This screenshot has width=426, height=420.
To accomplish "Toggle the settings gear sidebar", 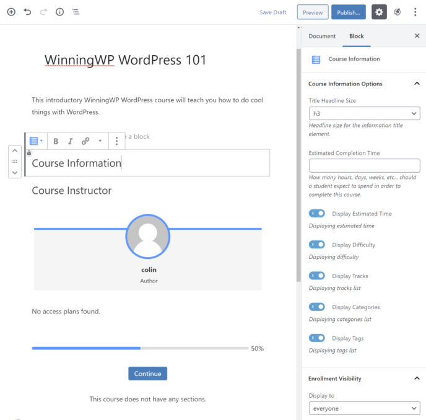I will point(379,12).
